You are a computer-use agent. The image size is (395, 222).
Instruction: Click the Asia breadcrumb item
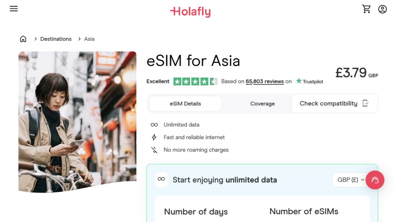point(89,39)
